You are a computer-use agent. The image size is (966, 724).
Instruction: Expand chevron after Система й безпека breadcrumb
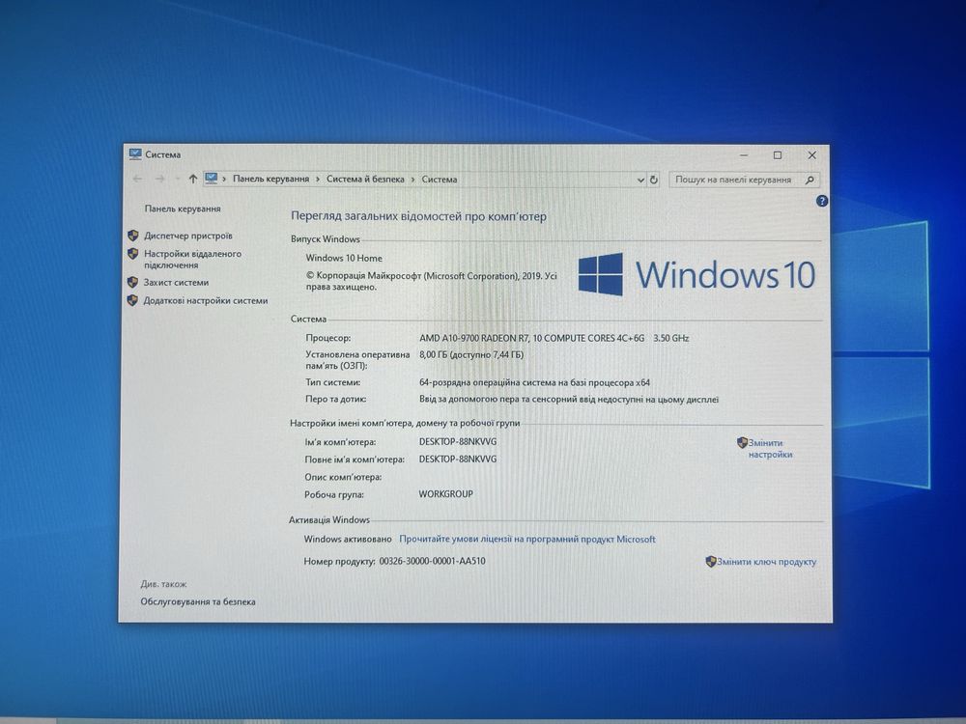tap(412, 180)
